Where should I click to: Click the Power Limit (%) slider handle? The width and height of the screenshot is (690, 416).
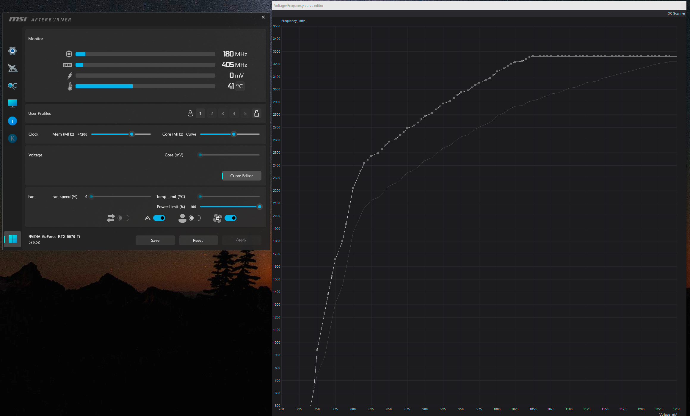coord(260,207)
